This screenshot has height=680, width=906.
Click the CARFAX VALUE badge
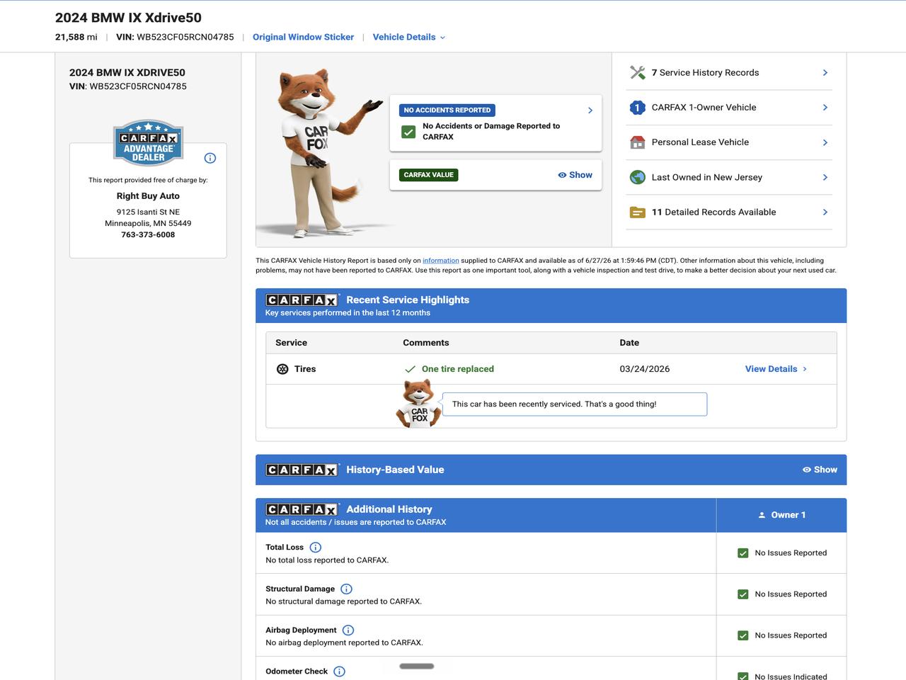pos(429,175)
